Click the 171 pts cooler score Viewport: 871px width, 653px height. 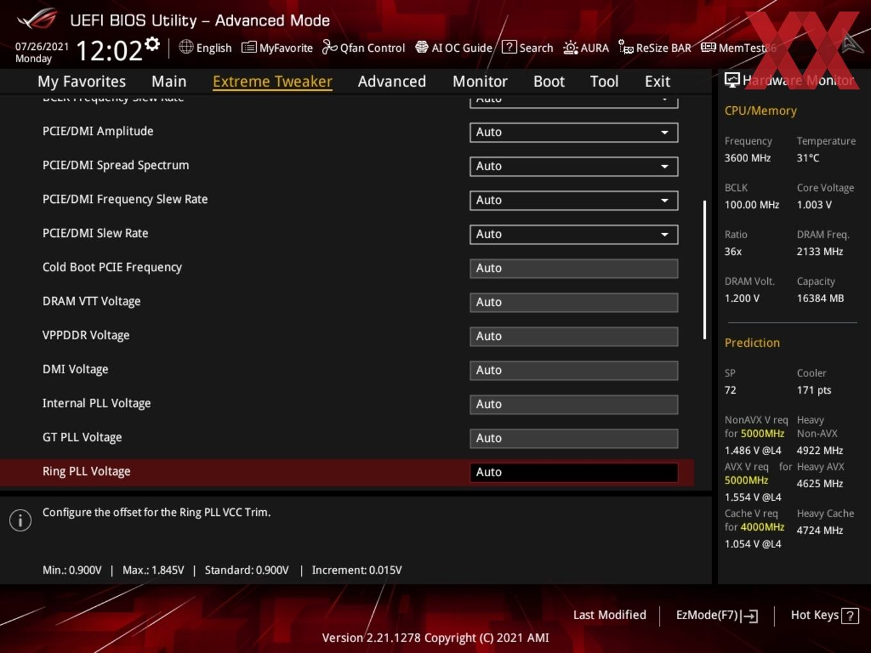coord(814,390)
